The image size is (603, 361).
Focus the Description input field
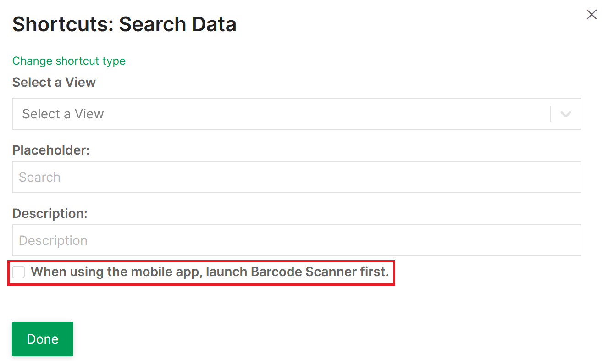[297, 240]
